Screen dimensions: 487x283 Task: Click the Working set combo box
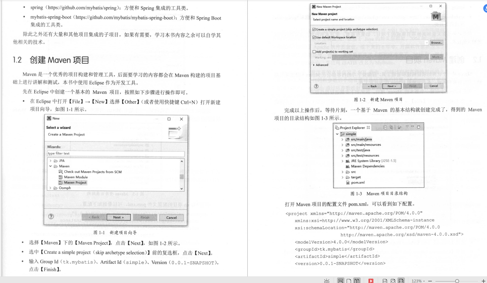(380, 57)
